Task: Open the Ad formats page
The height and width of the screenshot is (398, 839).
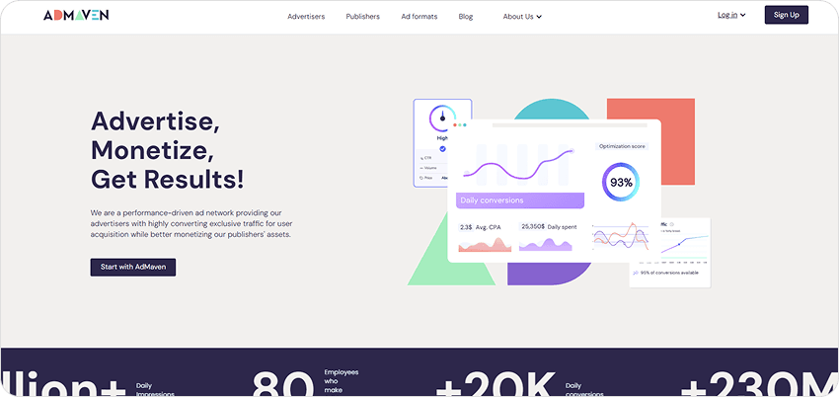Action: (419, 17)
